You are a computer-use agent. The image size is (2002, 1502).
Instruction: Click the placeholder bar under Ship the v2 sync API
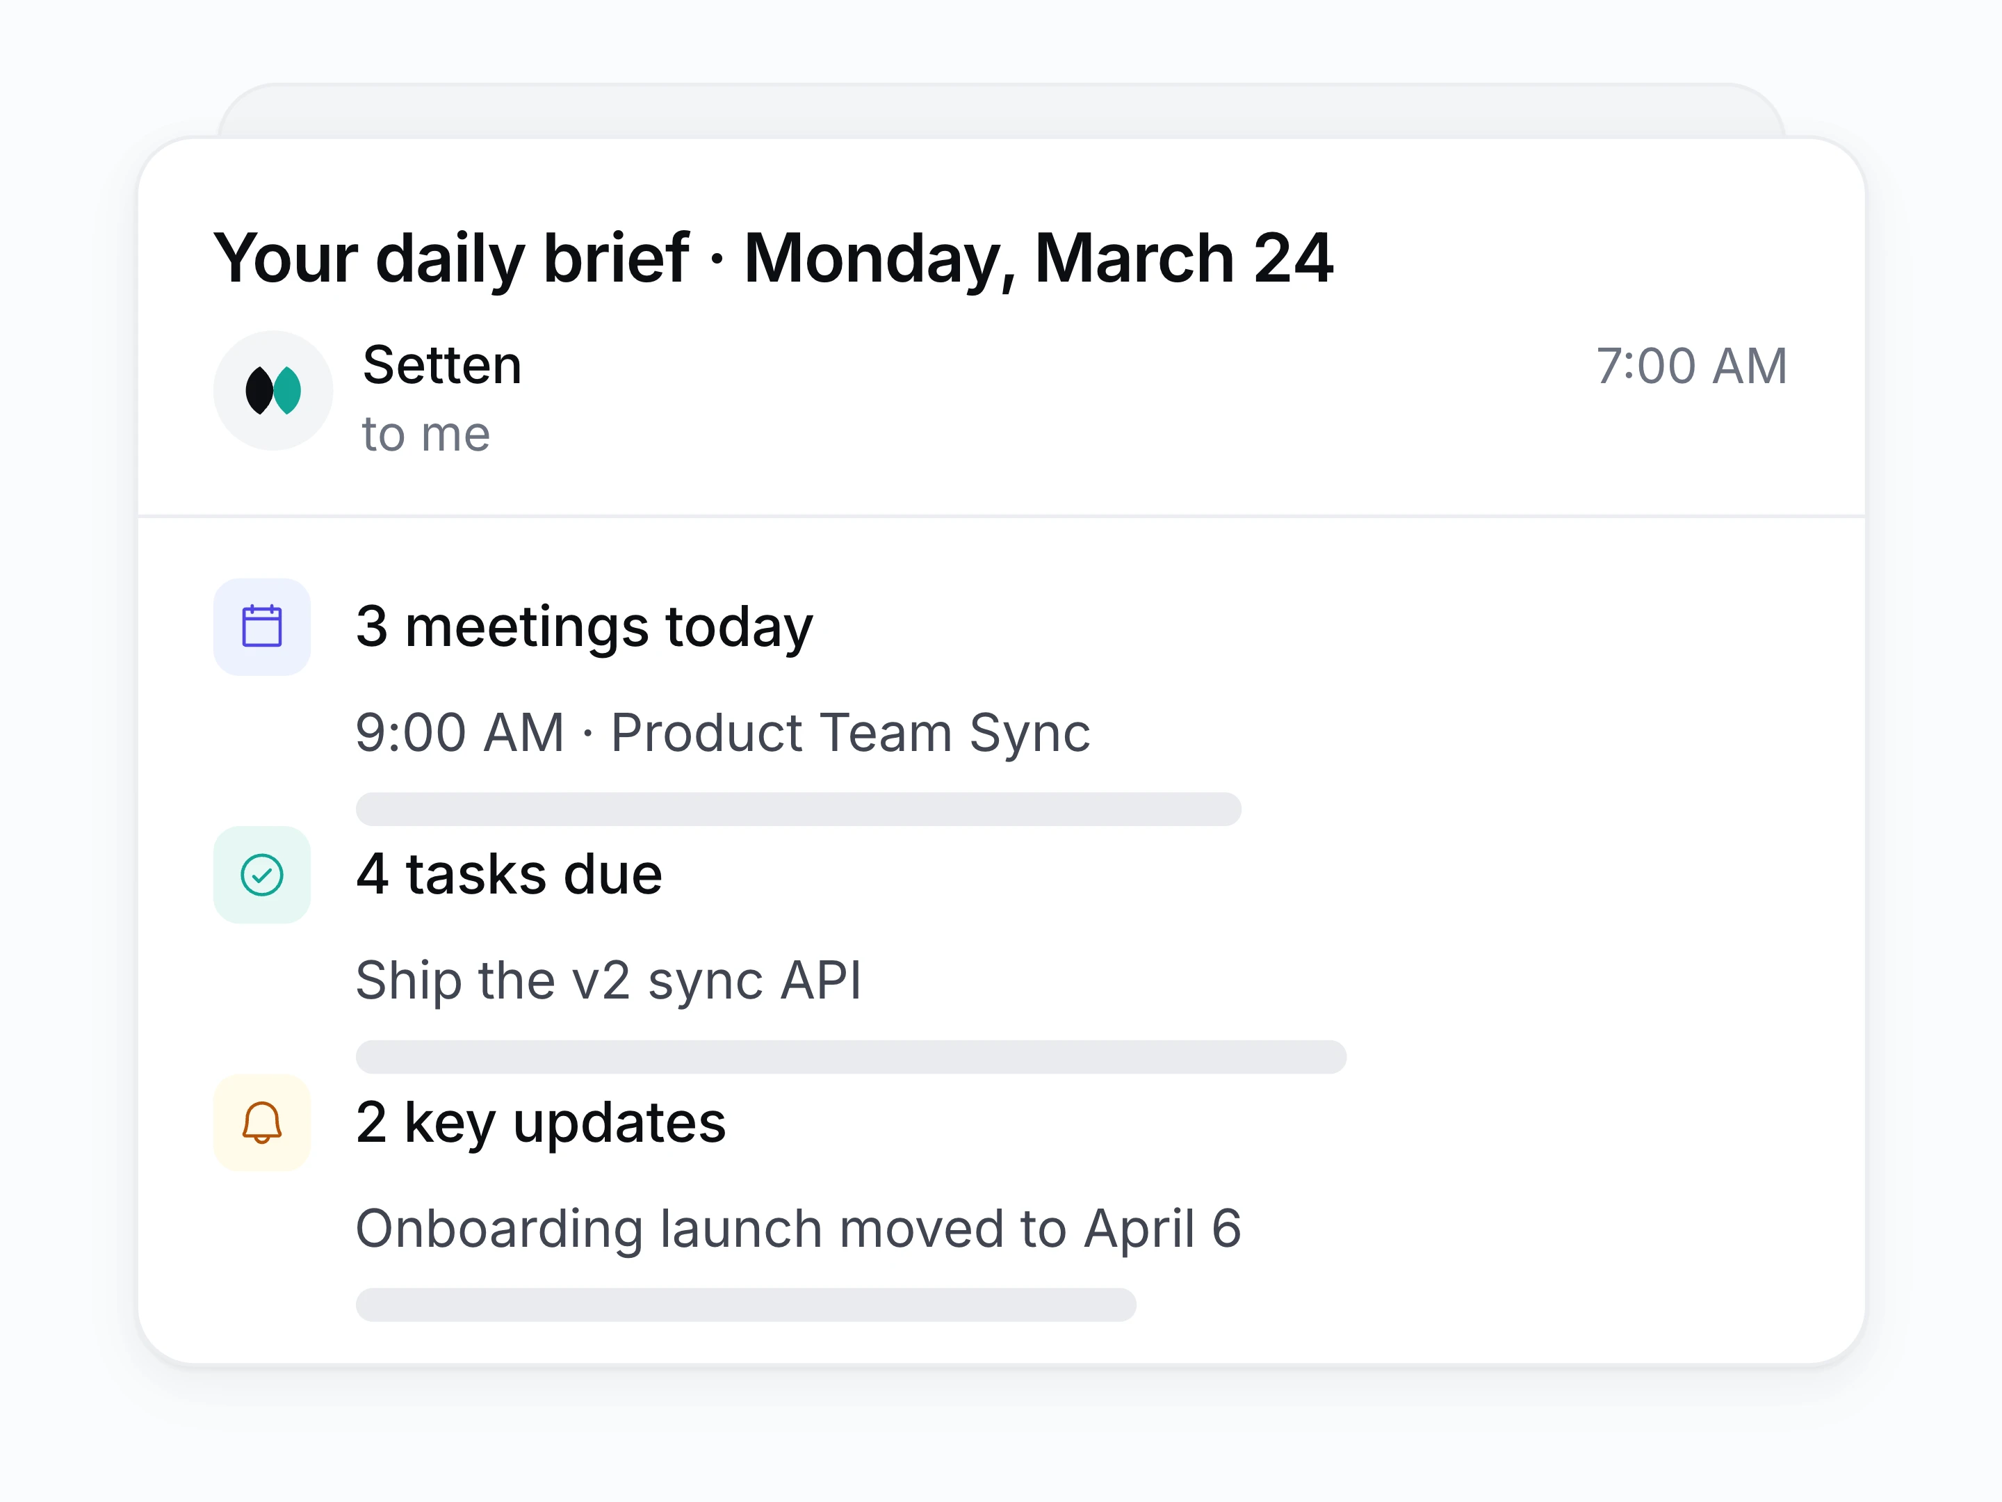(851, 1058)
